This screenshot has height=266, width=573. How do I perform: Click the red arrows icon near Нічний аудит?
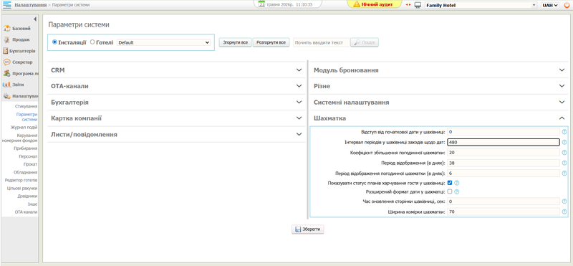[x=408, y=5]
